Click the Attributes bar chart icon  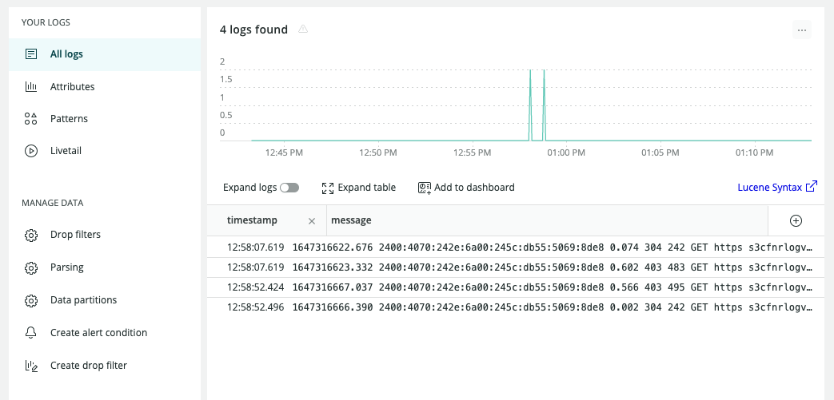(31, 86)
